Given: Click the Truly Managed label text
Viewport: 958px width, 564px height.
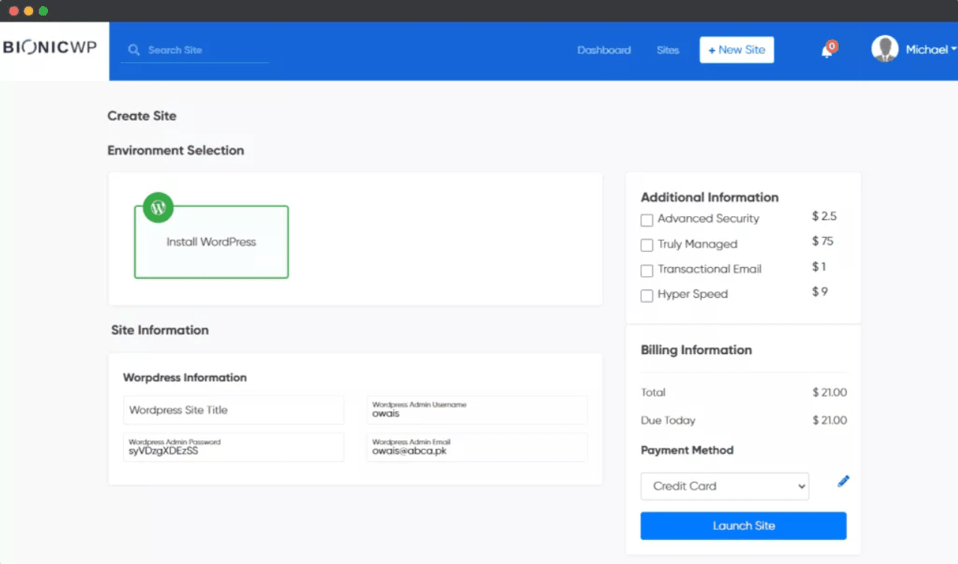Looking at the screenshot, I should (x=698, y=244).
